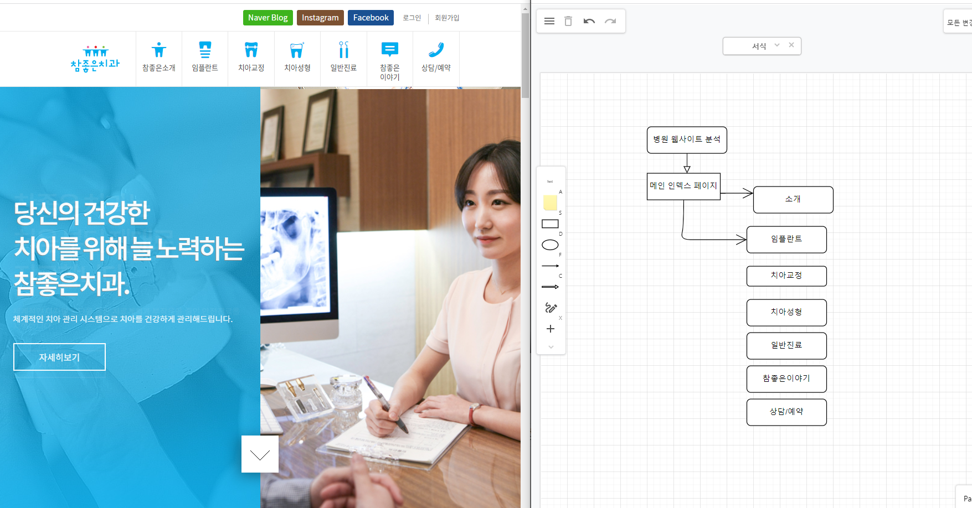The height and width of the screenshot is (508, 972).
Task: Select the ellipse shape tool
Action: tap(550, 245)
